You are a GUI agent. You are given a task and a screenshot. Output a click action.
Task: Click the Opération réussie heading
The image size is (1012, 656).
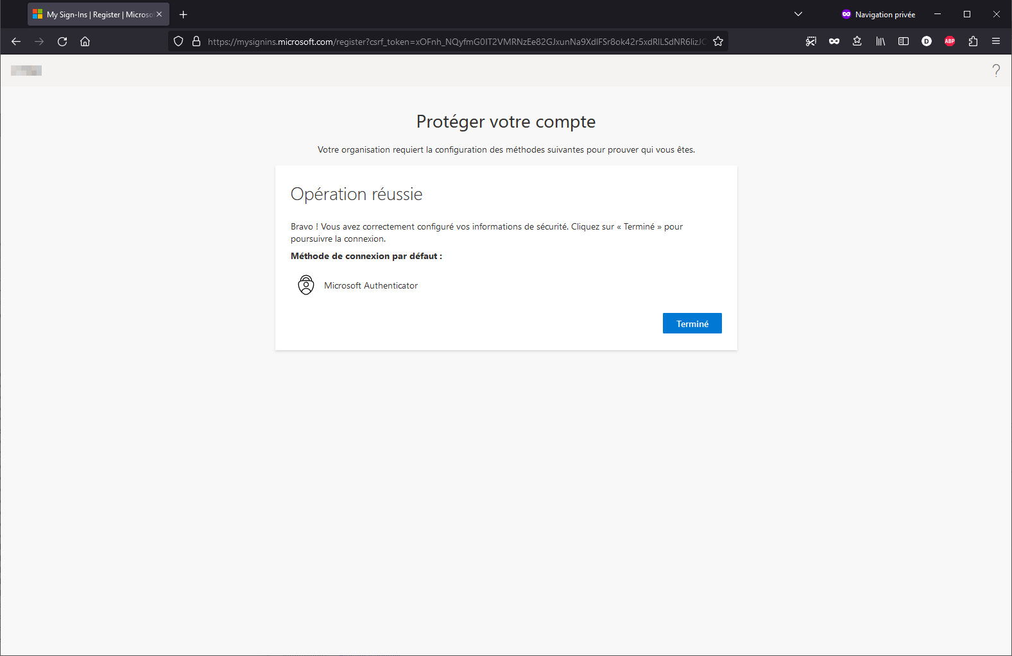(357, 194)
